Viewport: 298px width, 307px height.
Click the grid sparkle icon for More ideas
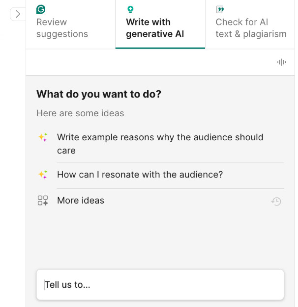(43, 201)
